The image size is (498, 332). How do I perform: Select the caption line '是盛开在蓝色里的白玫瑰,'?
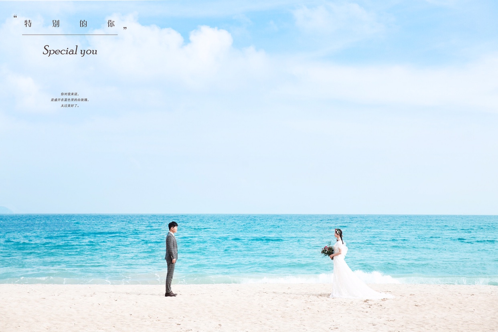pyautogui.click(x=70, y=100)
